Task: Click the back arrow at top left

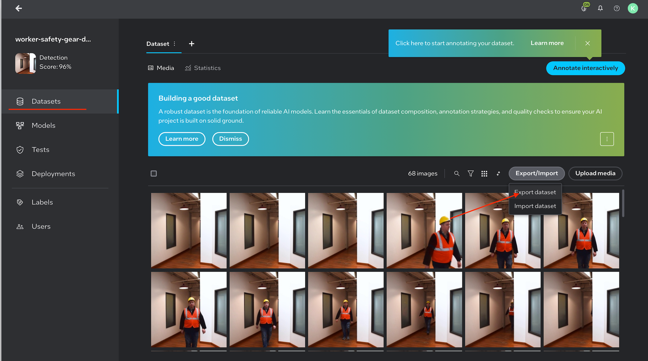Action: (19, 8)
